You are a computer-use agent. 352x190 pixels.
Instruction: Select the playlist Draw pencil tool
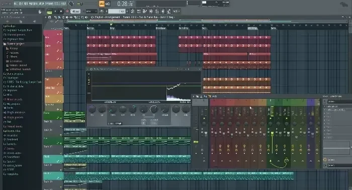(55, 17)
